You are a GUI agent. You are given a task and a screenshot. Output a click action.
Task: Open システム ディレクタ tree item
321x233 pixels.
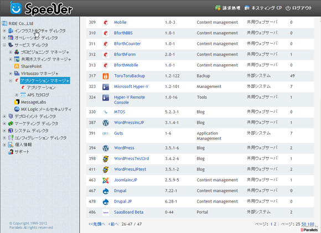[32, 131]
